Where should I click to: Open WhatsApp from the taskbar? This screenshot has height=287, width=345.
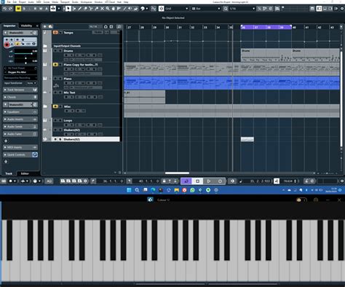click(x=192, y=190)
